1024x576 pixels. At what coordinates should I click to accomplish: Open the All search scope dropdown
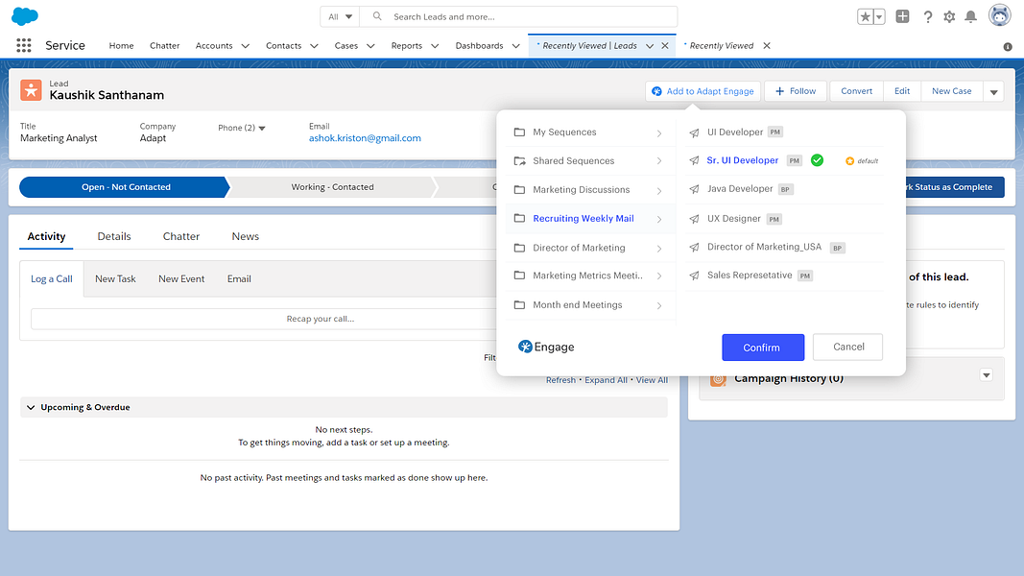click(x=341, y=16)
